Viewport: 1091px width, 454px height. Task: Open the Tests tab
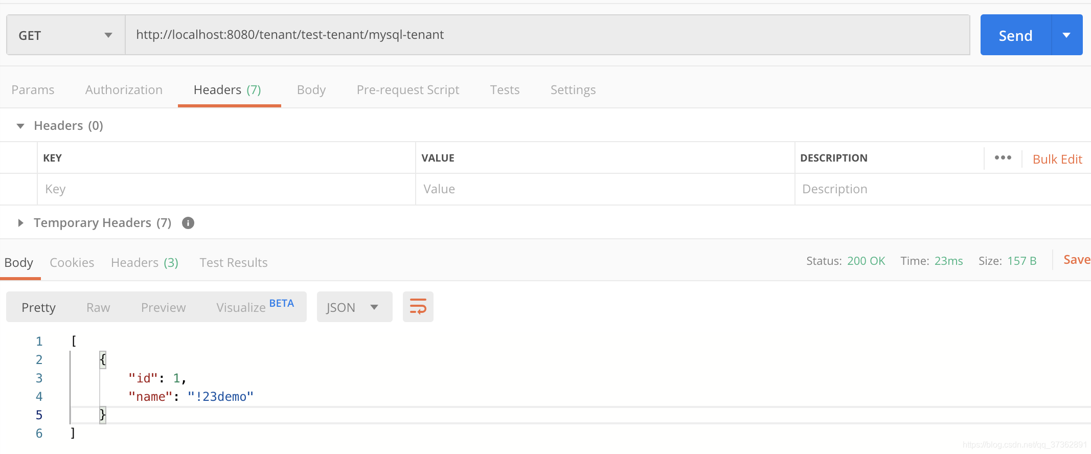point(505,90)
